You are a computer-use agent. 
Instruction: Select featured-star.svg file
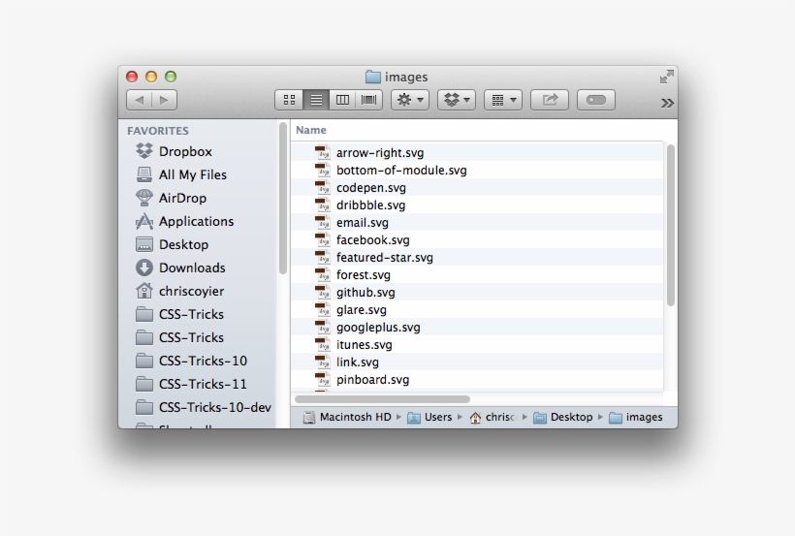477,257
